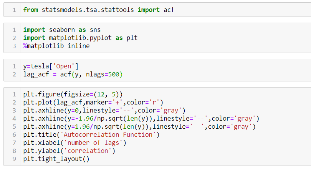Place cursor on lag_acf = acf(y, nlags=500) line
This screenshot has width=311, height=169.
click(x=73, y=75)
